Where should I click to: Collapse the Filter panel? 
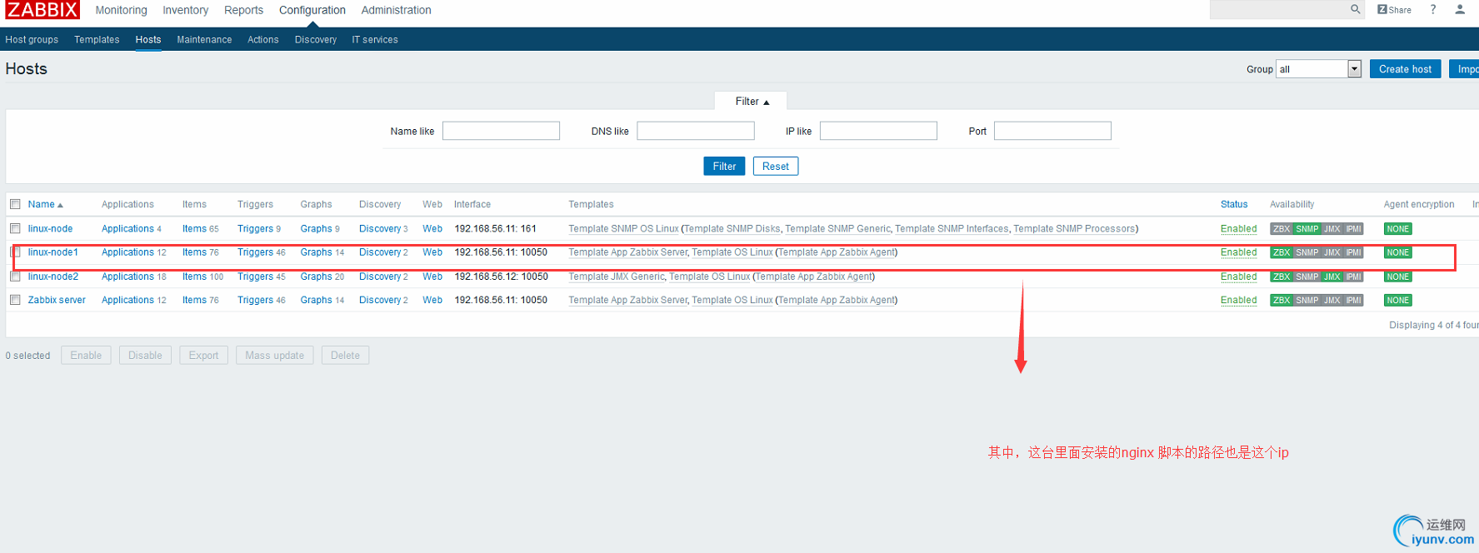pos(752,102)
